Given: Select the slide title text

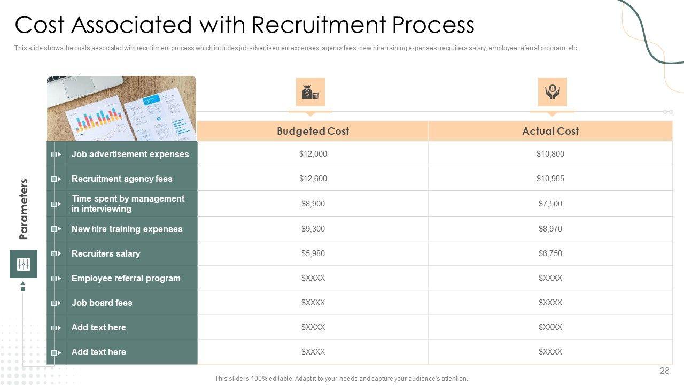Looking at the screenshot, I should pos(244,25).
